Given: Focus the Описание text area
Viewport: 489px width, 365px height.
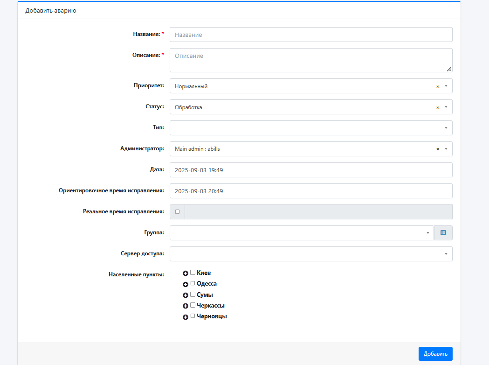Looking at the screenshot, I should (x=311, y=60).
